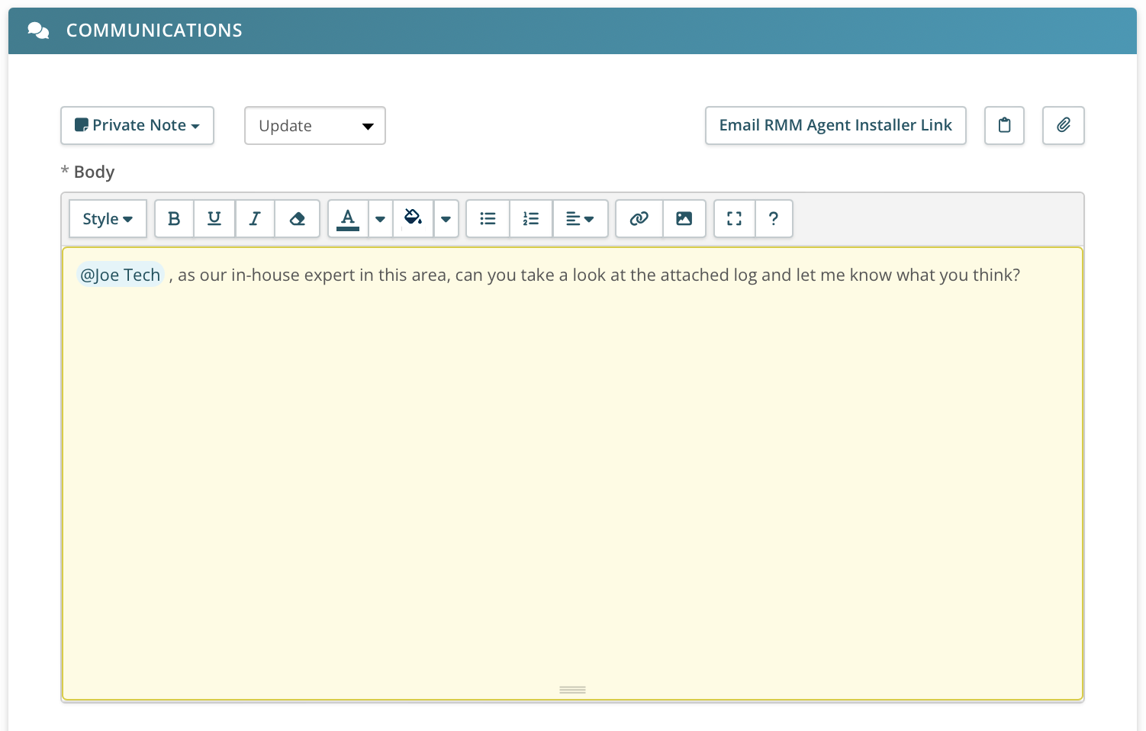Toggle underline formatting

tap(214, 219)
